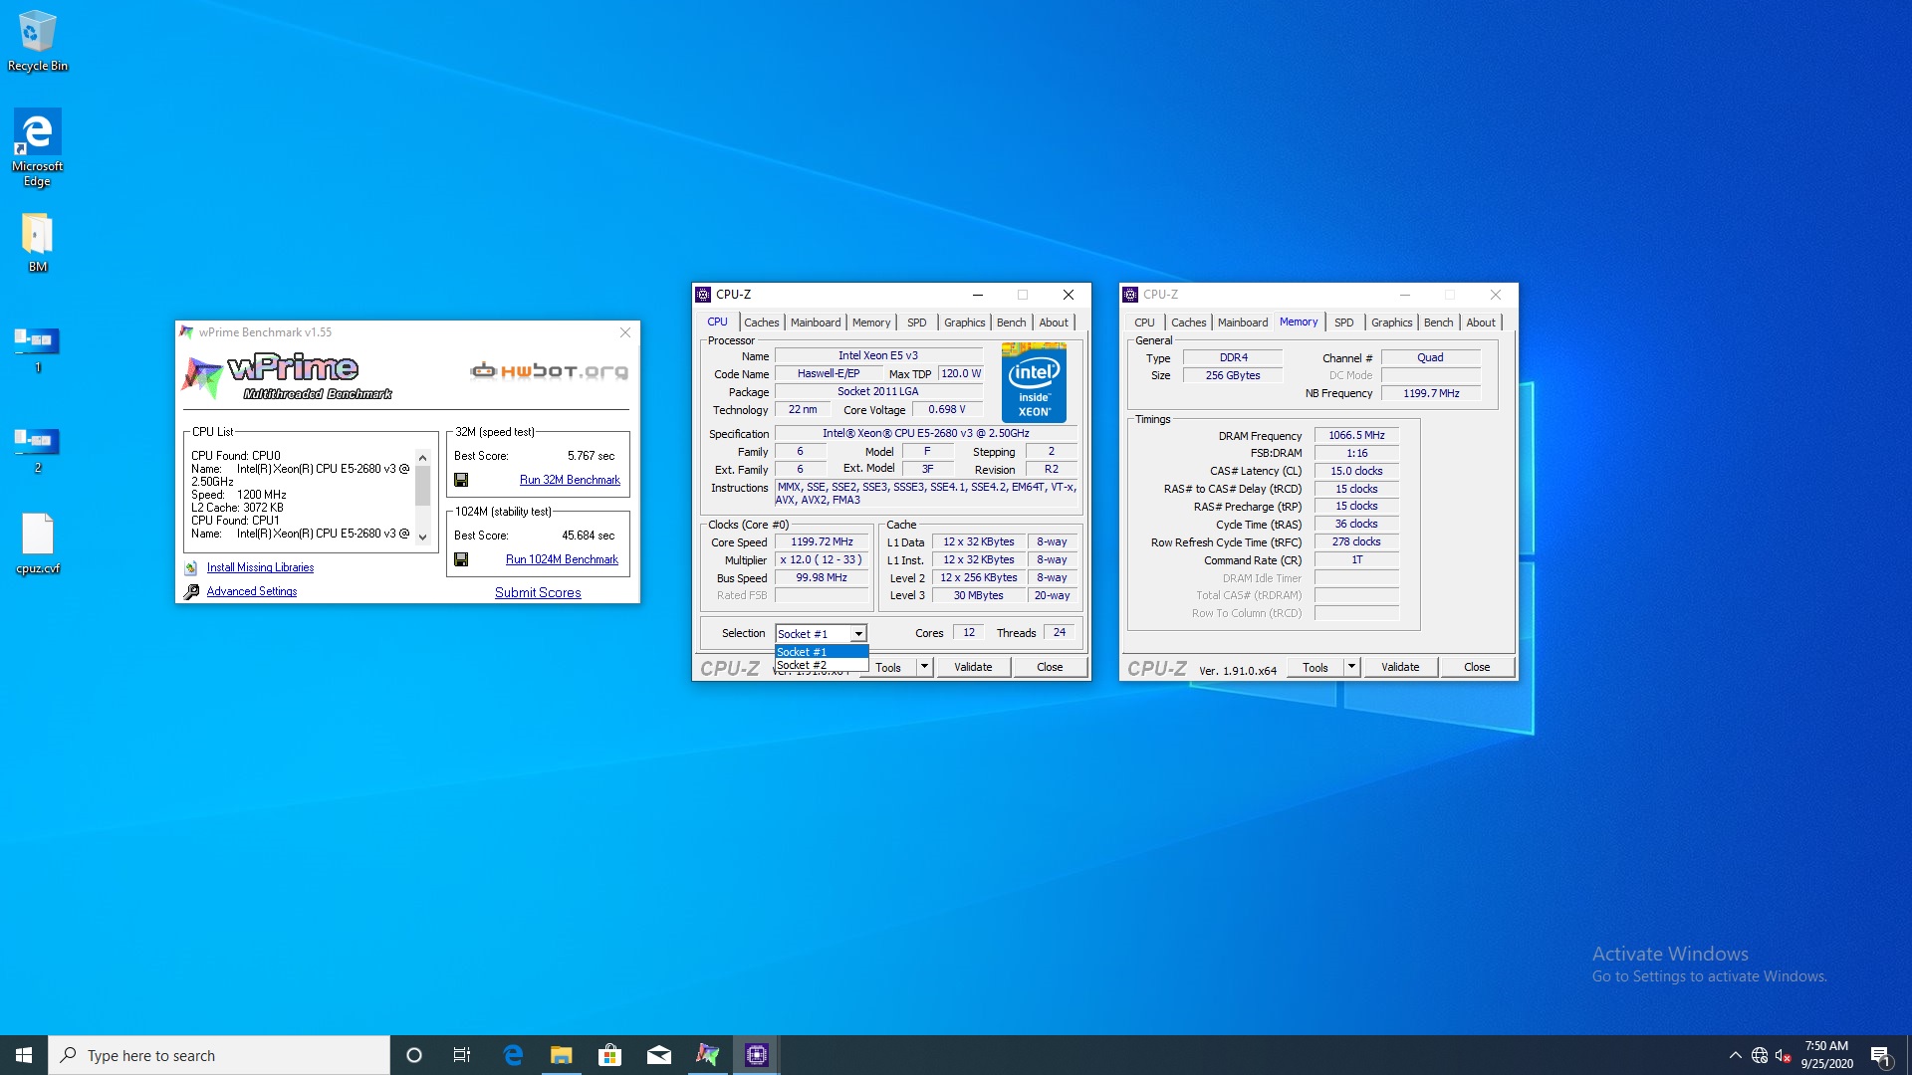Open network status tray icon
Viewport: 1912px width, 1075px height.
click(1760, 1055)
